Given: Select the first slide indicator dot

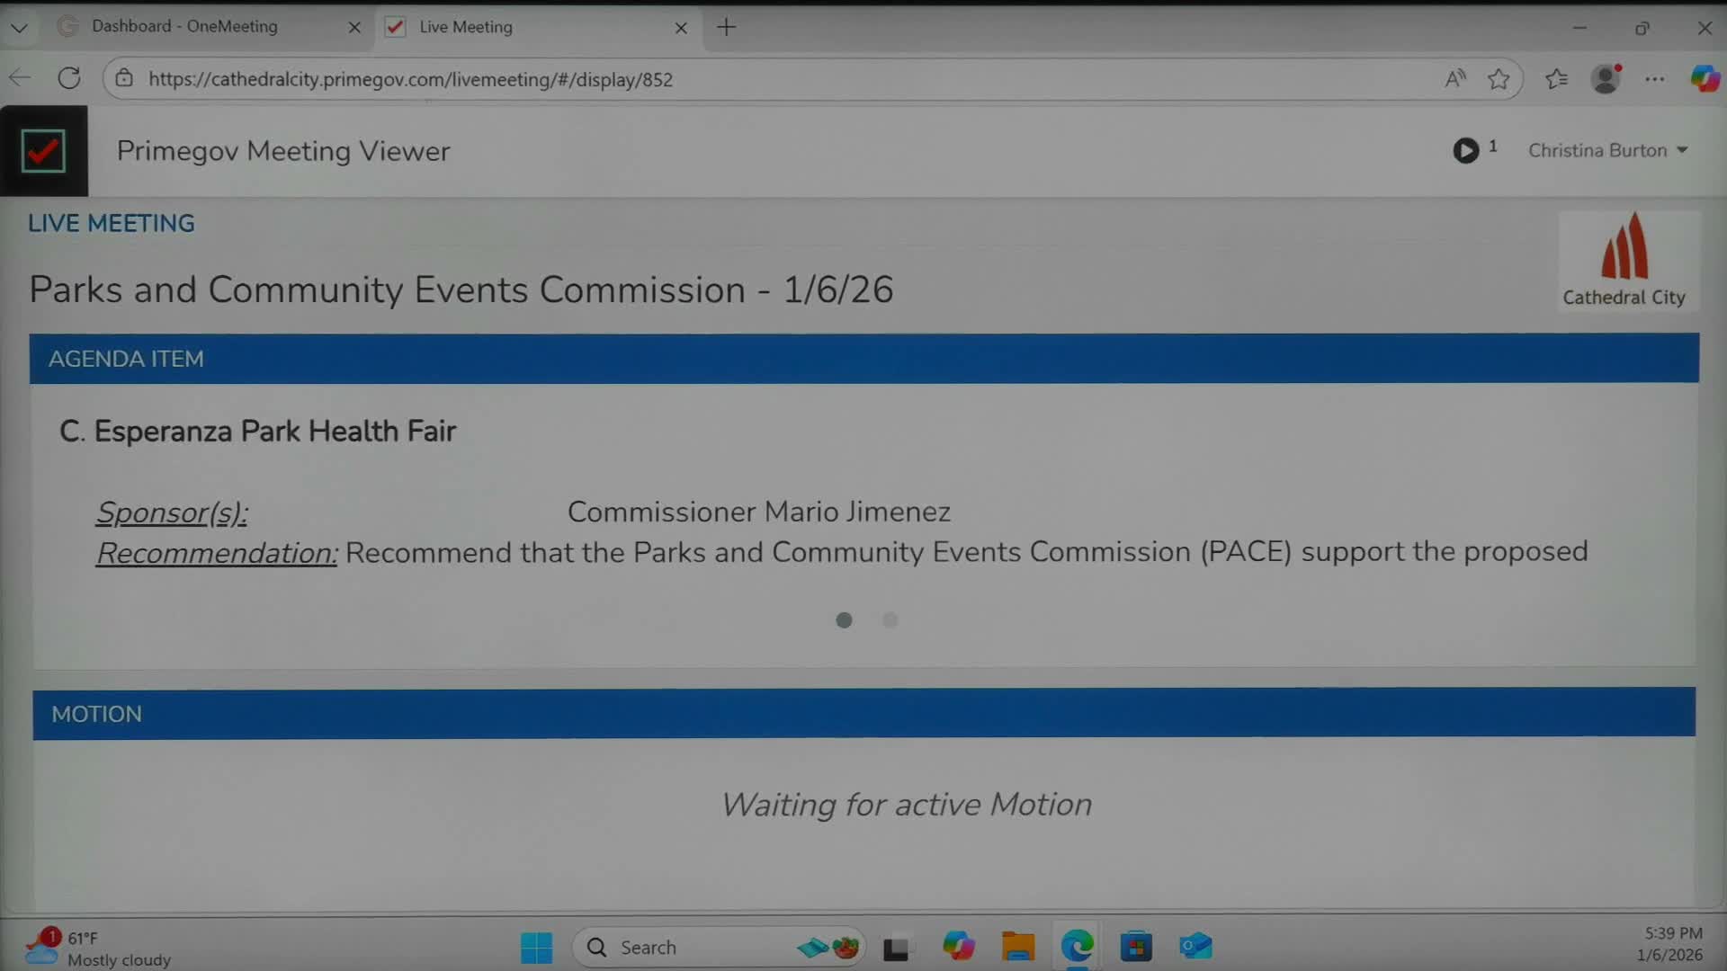Looking at the screenshot, I should (x=844, y=620).
